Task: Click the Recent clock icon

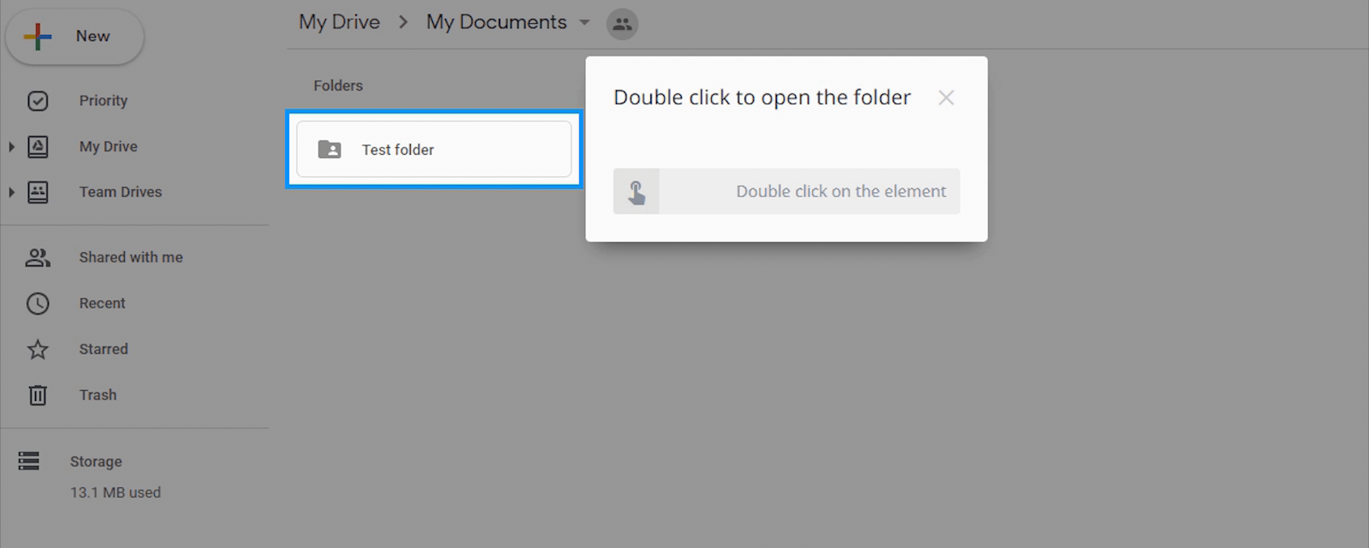Action: pos(38,303)
